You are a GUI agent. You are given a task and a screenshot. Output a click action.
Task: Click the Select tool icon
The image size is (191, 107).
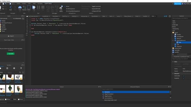click(29, 7)
